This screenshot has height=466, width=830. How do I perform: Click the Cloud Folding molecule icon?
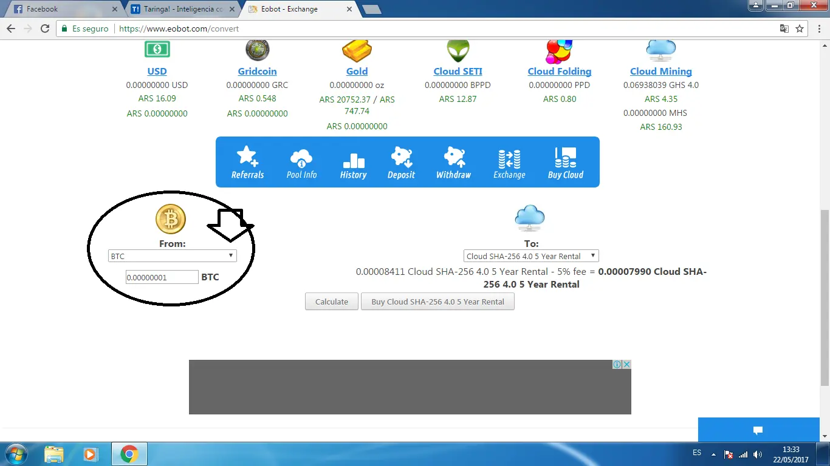[559, 52]
